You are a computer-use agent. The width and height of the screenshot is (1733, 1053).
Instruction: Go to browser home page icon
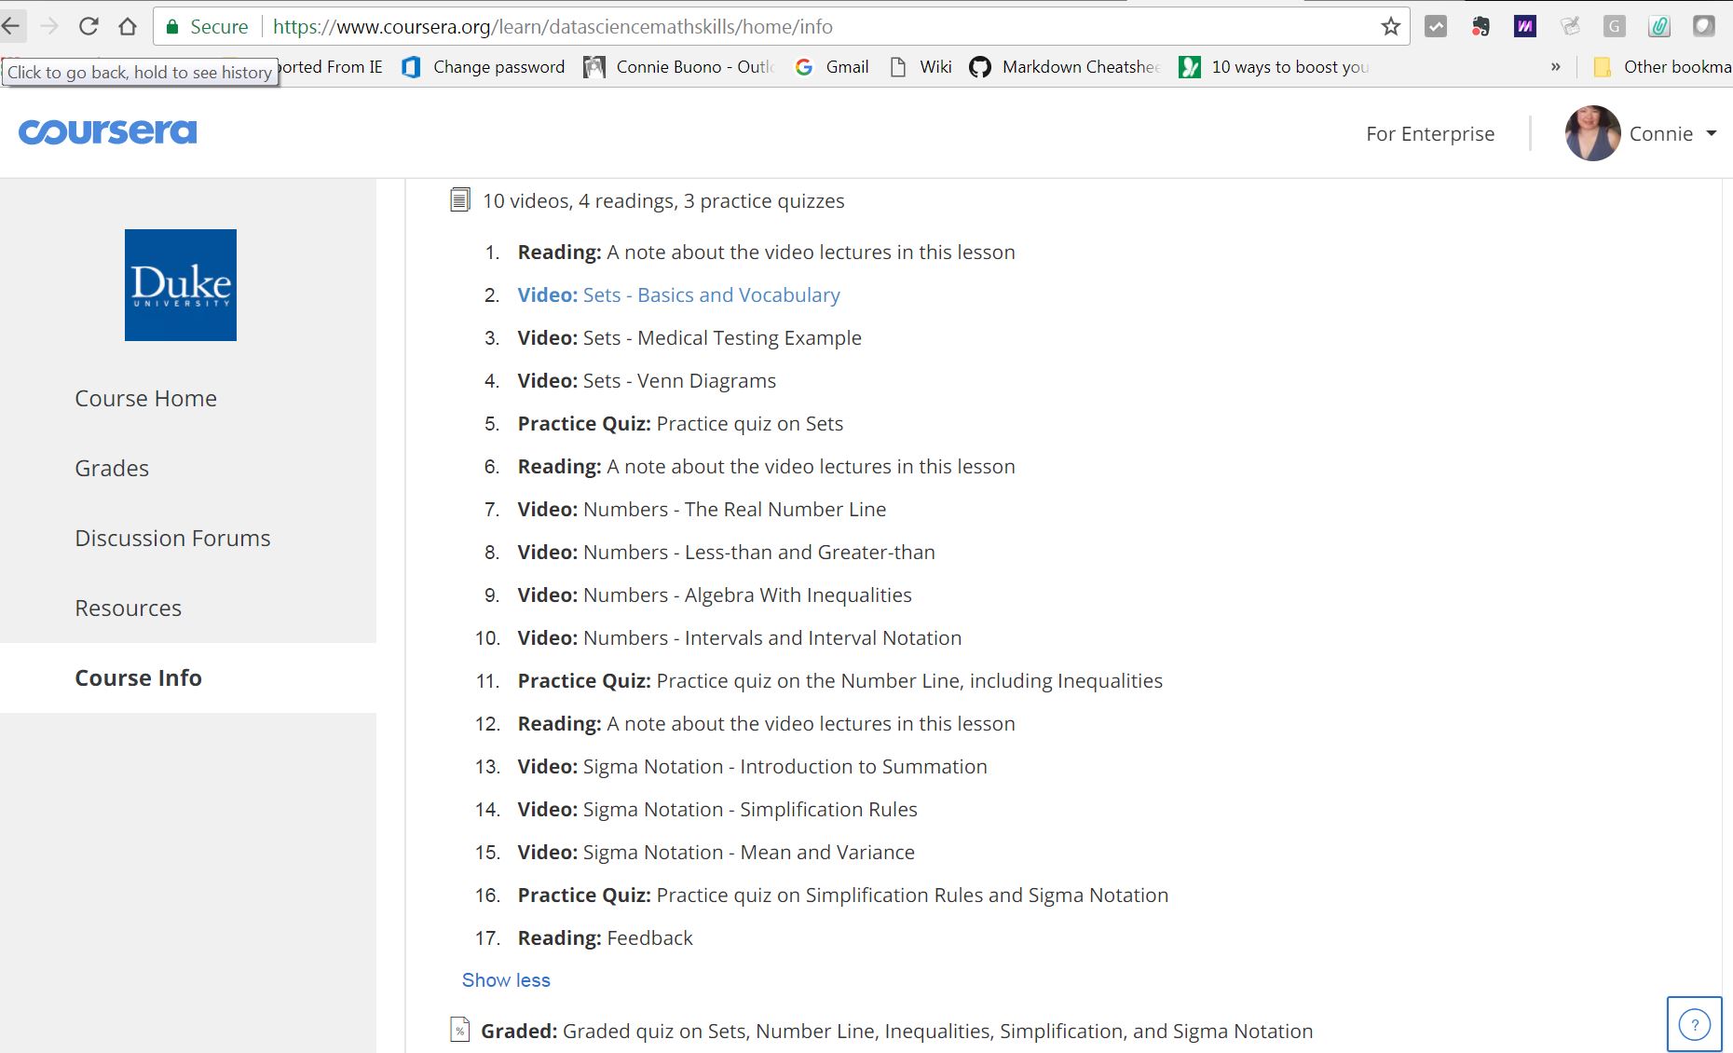(128, 26)
